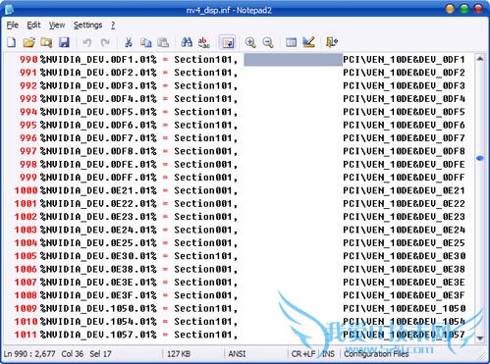Click the ANSI encoding status entry

coord(237,354)
